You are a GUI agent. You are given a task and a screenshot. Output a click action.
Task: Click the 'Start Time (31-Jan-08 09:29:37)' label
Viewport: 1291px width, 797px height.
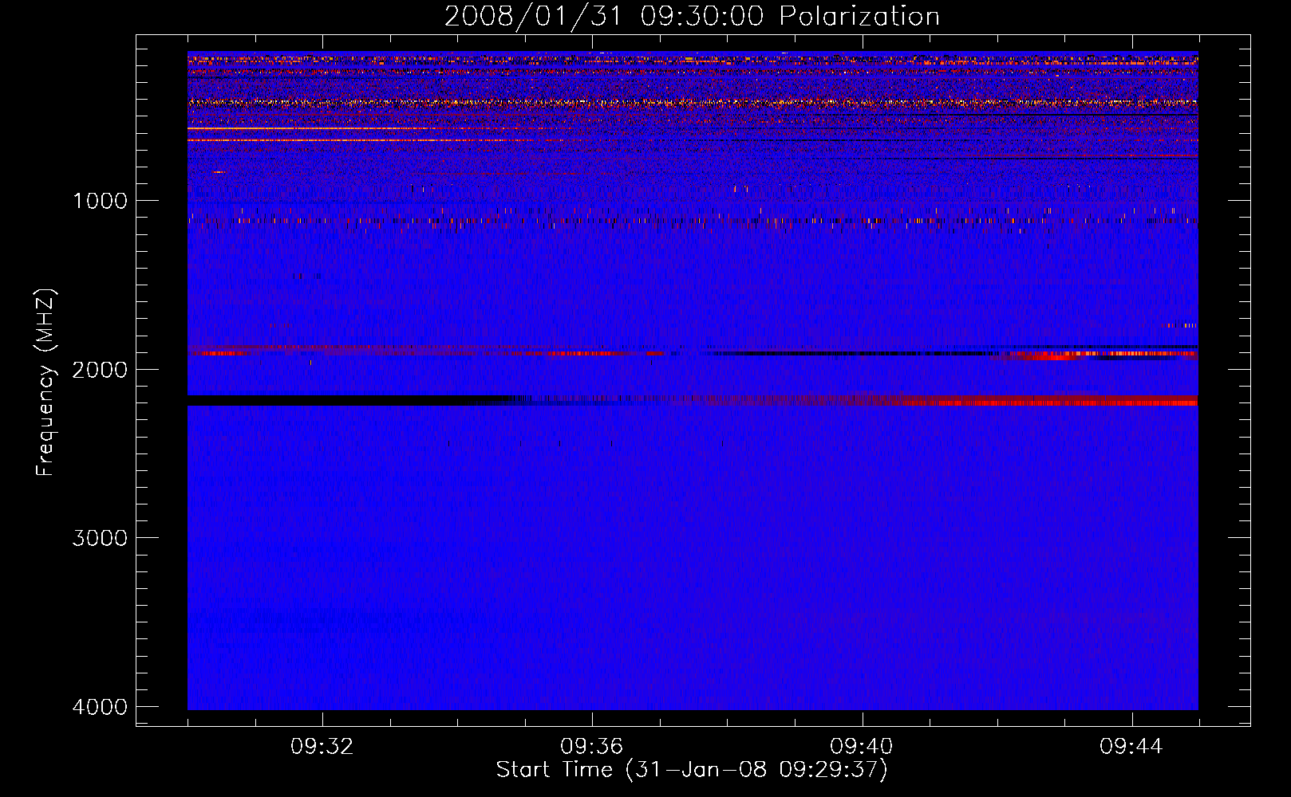click(692, 770)
